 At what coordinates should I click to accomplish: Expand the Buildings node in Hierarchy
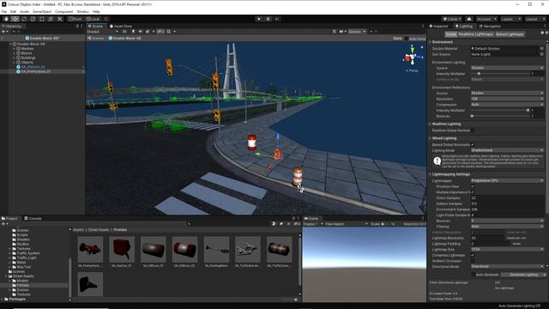[14, 58]
